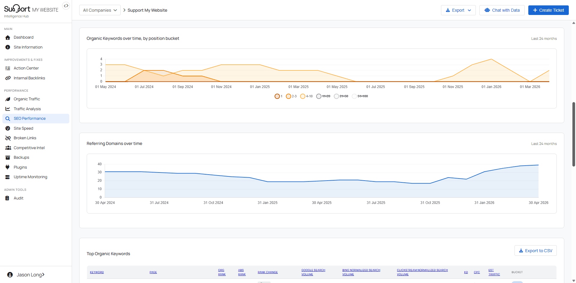Sort by GOOGLE SEARCH VOLUME column
Image resolution: width=576 pixels, height=283 pixels.
pyautogui.click(x=313, y=272)
